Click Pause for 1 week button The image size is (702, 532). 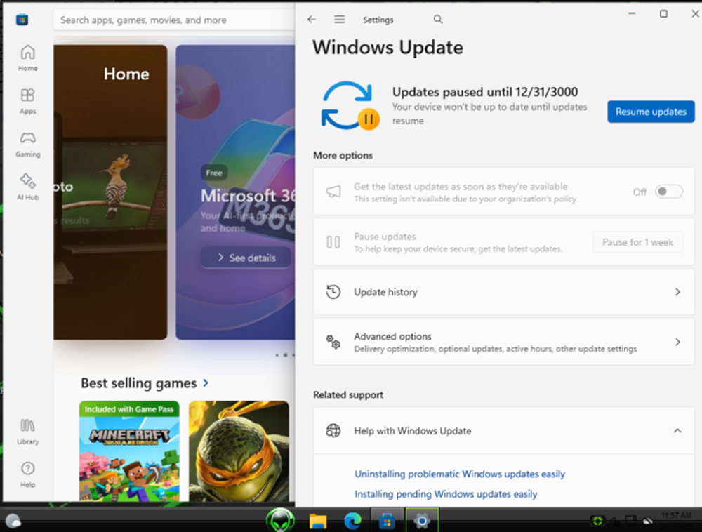637,242
